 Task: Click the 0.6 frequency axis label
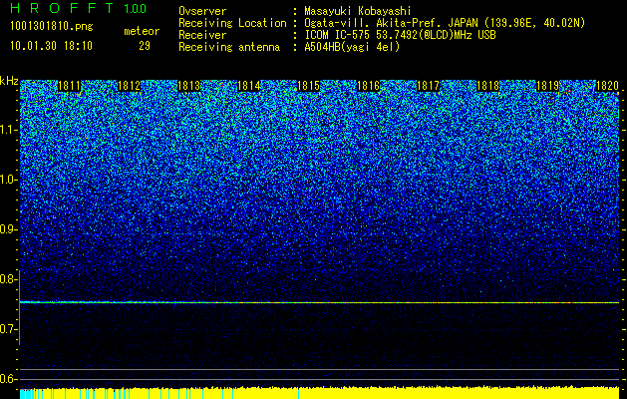8,379
